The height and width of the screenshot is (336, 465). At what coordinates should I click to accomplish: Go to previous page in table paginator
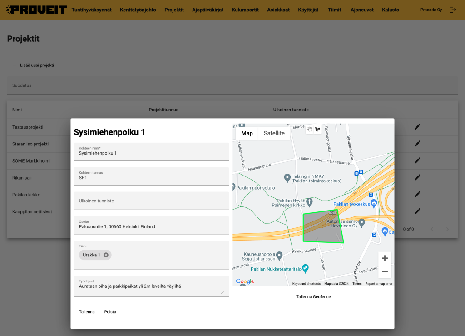pyautogui.click(x=432, y=229)
